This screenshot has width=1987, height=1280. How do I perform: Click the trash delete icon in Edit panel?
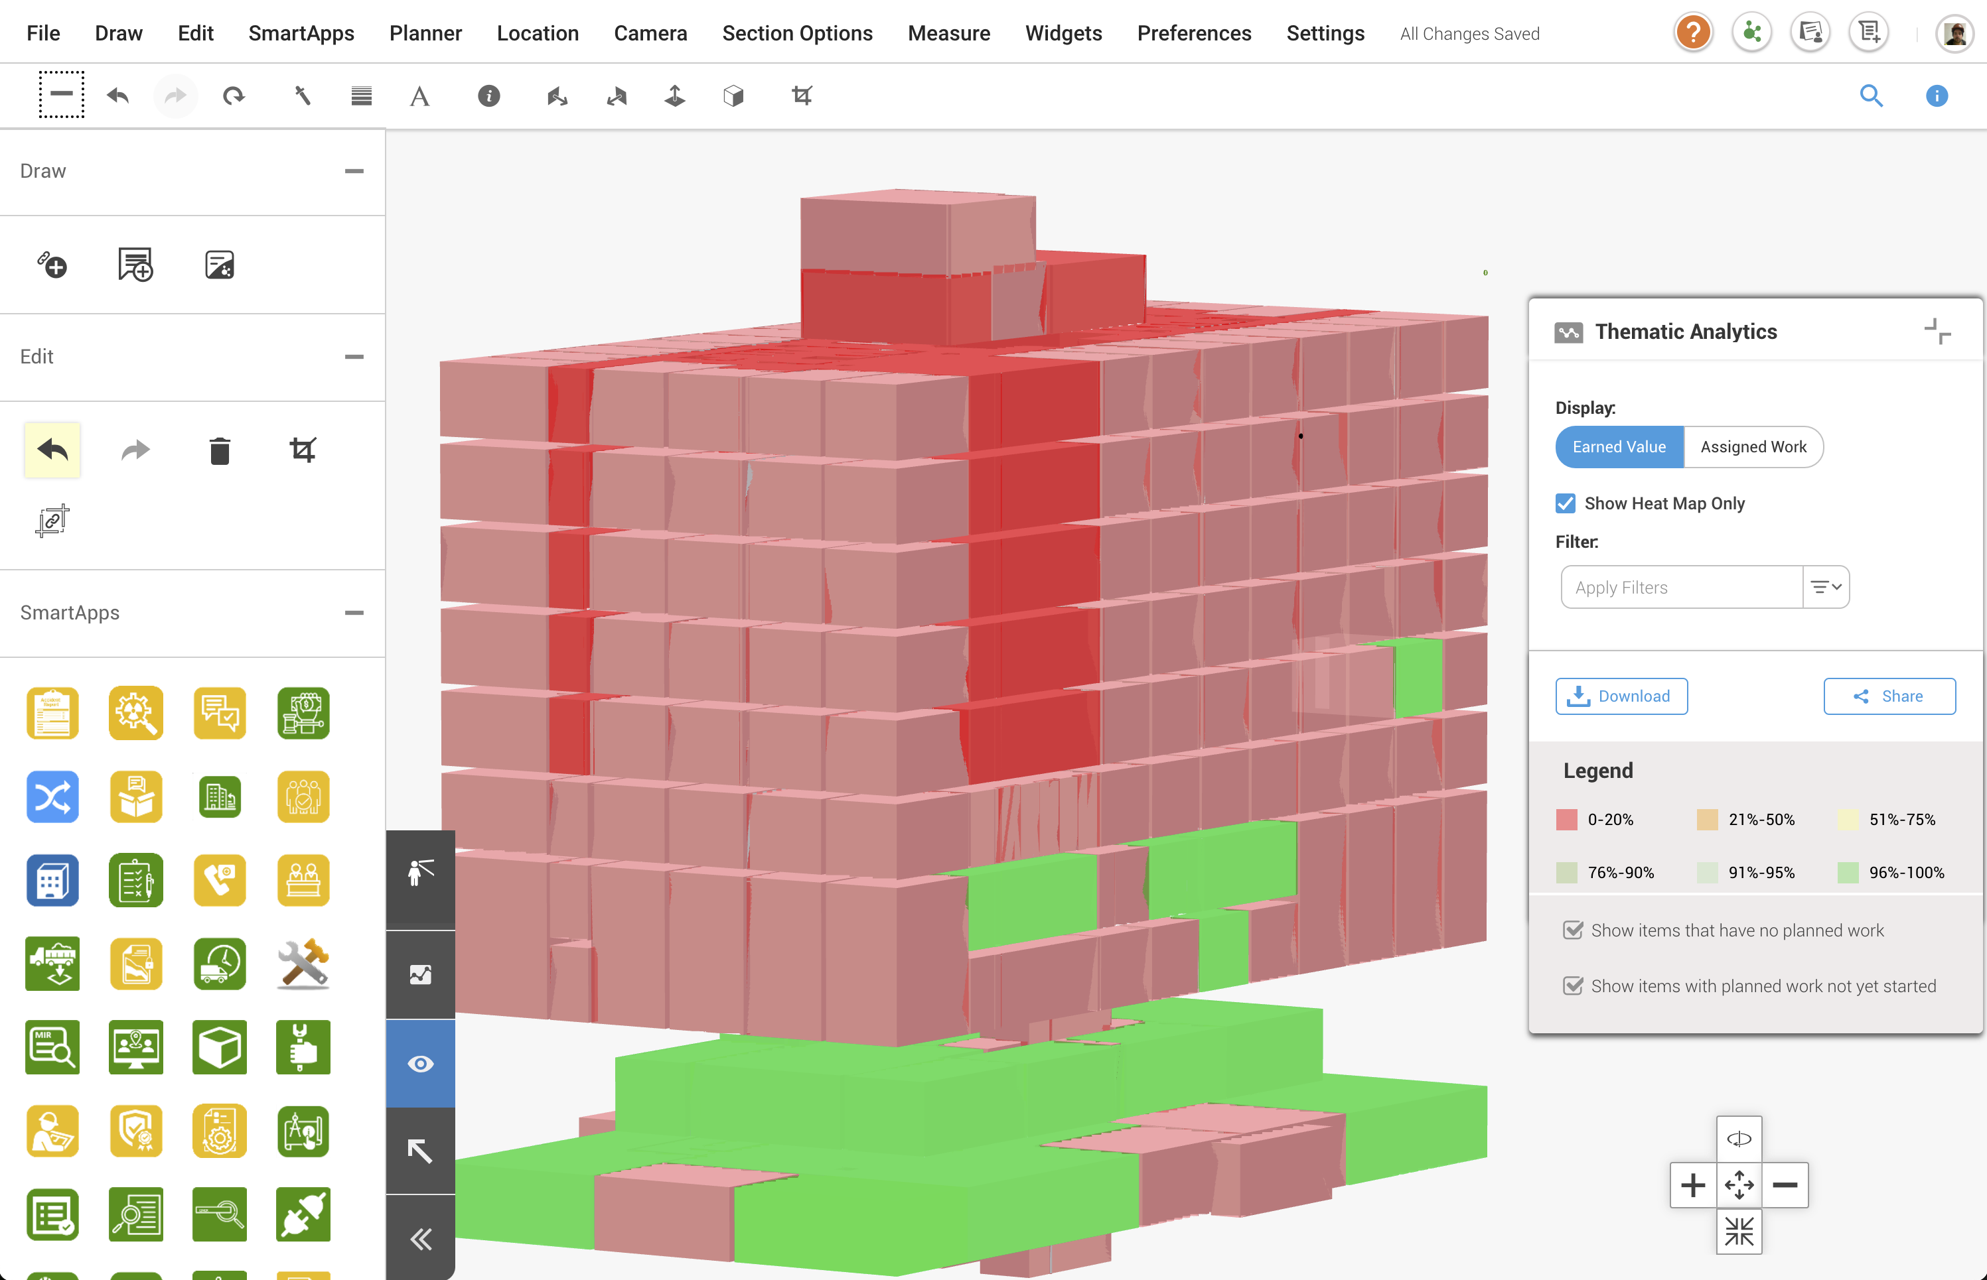point(220,450)
